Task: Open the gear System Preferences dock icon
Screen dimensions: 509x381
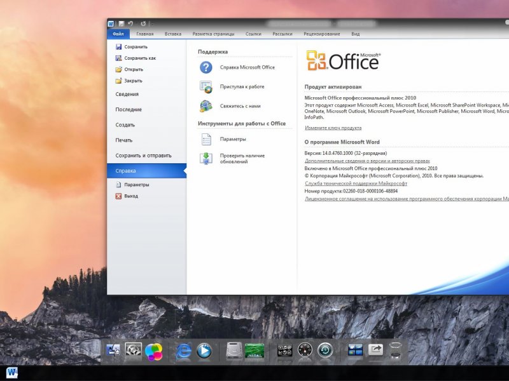Action: coord(134,350)
